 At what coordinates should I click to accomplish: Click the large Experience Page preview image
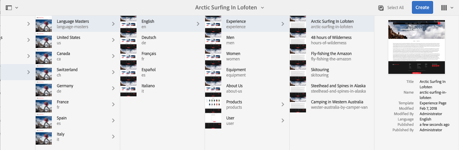(417, 47)
